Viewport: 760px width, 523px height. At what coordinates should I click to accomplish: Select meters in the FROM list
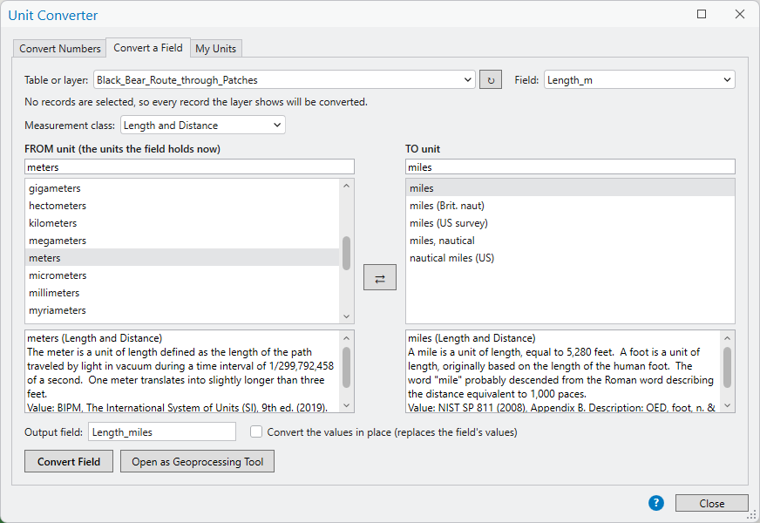182,258
